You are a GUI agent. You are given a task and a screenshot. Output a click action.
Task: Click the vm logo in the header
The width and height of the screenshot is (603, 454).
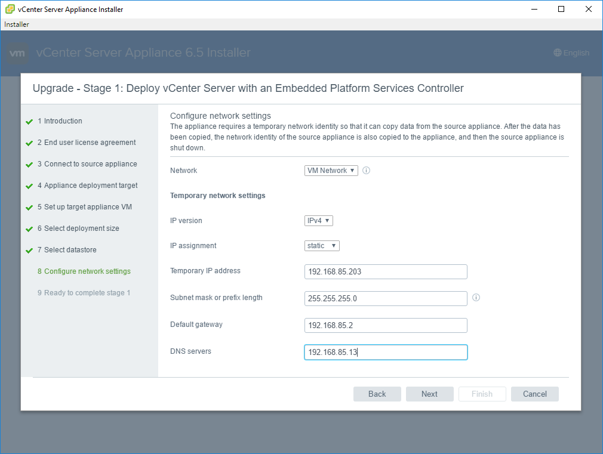17,53
